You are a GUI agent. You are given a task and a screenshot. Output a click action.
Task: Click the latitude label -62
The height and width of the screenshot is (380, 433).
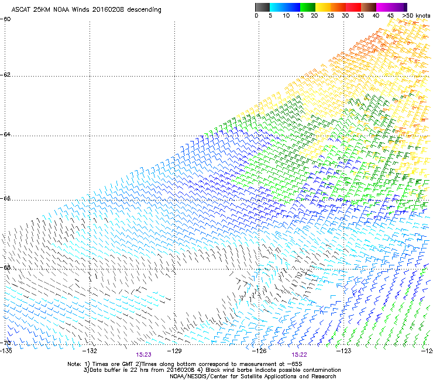(x=5, y=75)
